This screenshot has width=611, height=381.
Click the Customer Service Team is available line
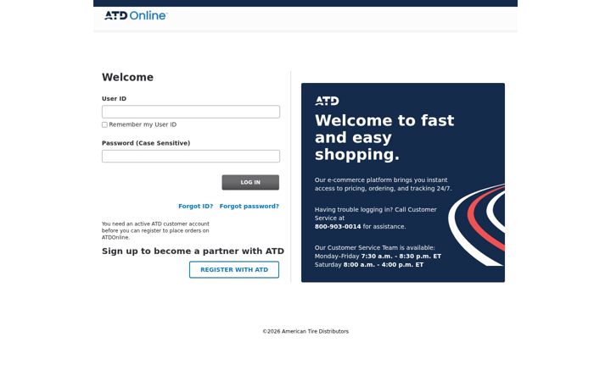(374, 247)
